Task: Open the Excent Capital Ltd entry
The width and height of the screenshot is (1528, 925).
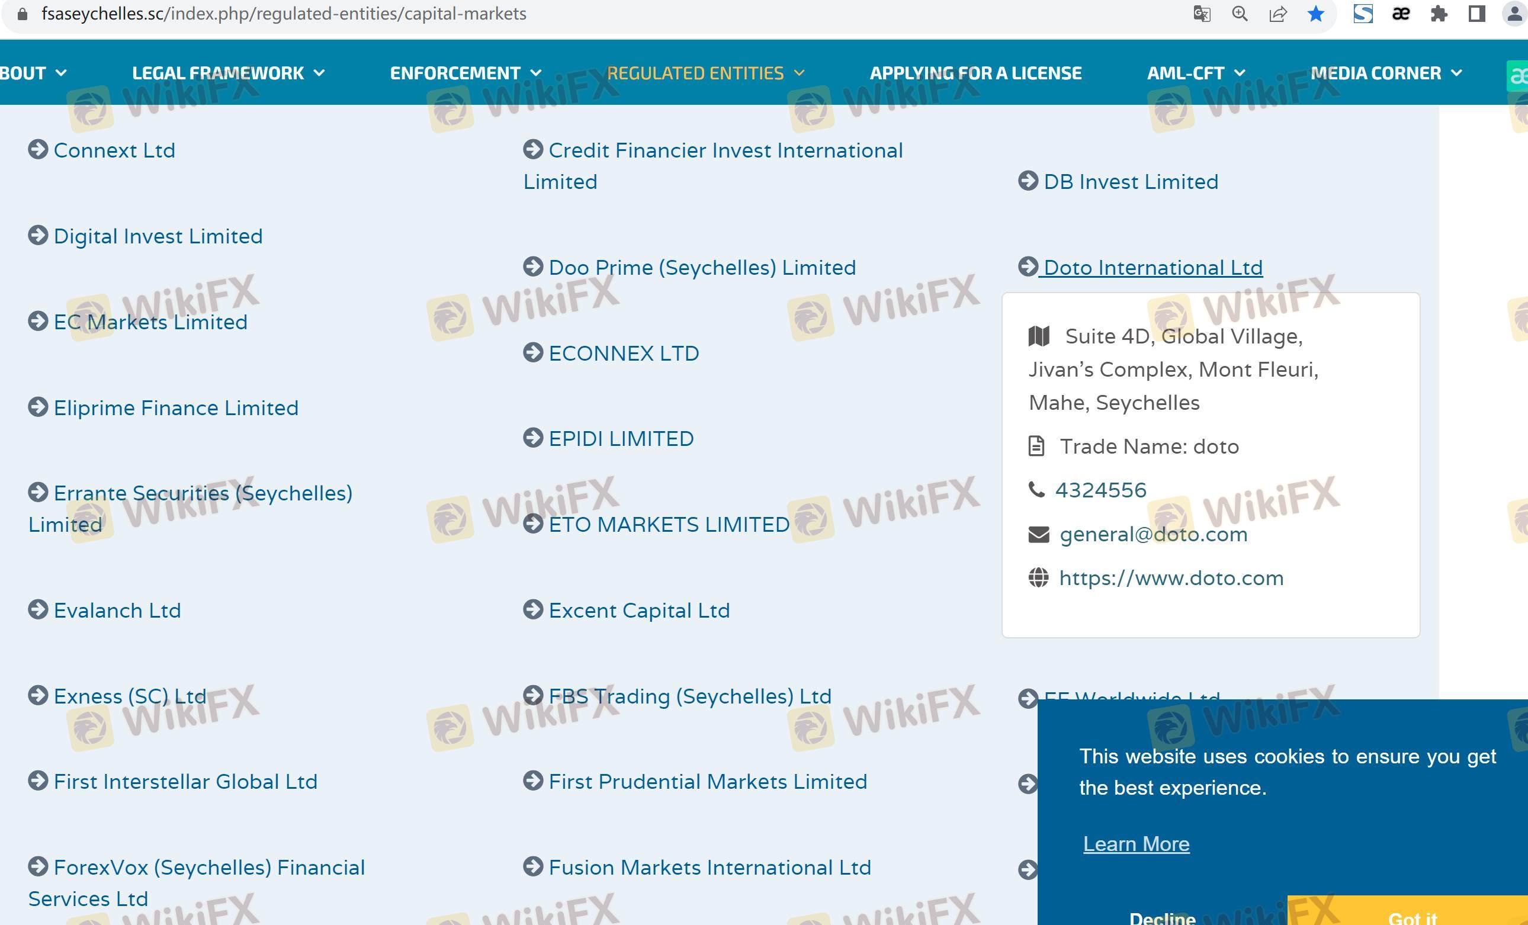Action: click(x=640, y=610)
